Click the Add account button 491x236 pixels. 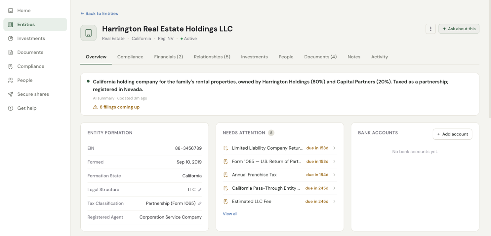pos(453,134)
